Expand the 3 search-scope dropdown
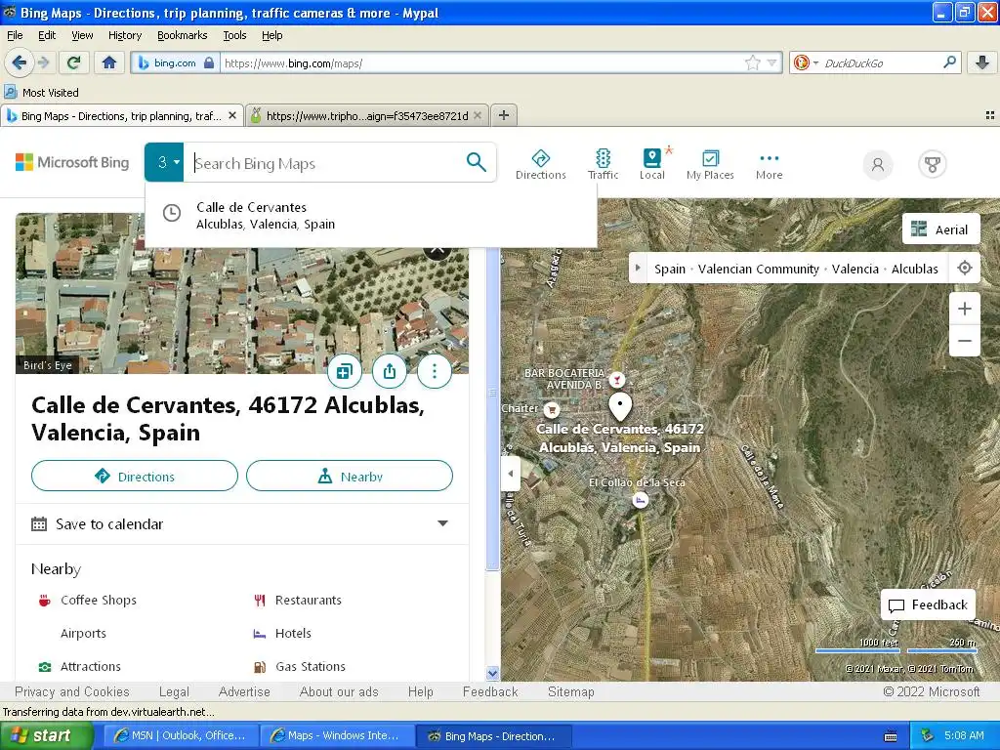 (164, 163)
